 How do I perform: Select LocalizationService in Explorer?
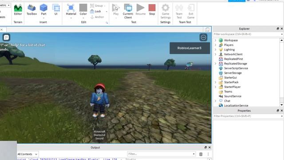tap(236, 105)
